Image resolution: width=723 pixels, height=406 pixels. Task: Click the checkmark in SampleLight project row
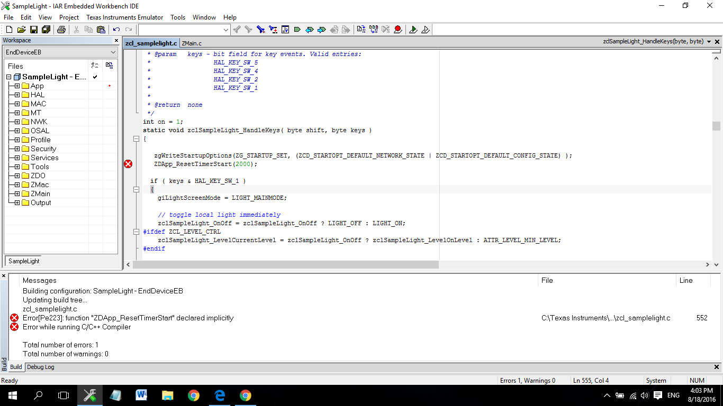95,77
